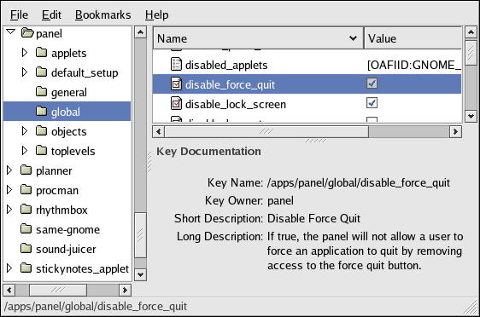Click the tree pane scroll-down arrow
The height and width of the screenshot is (317, 480).
click(141, 274)
